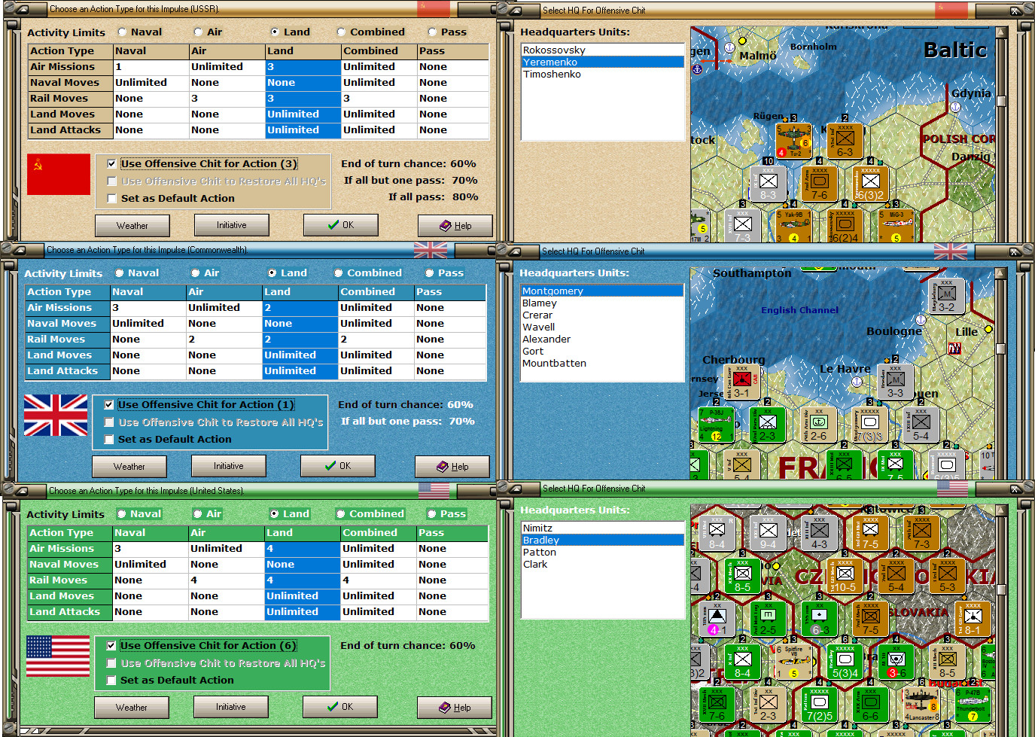This screenshot has height=737, width=1035.
Task: Click the 3-1 garrison counter near Cherbourg
Action: click(742, 382)
